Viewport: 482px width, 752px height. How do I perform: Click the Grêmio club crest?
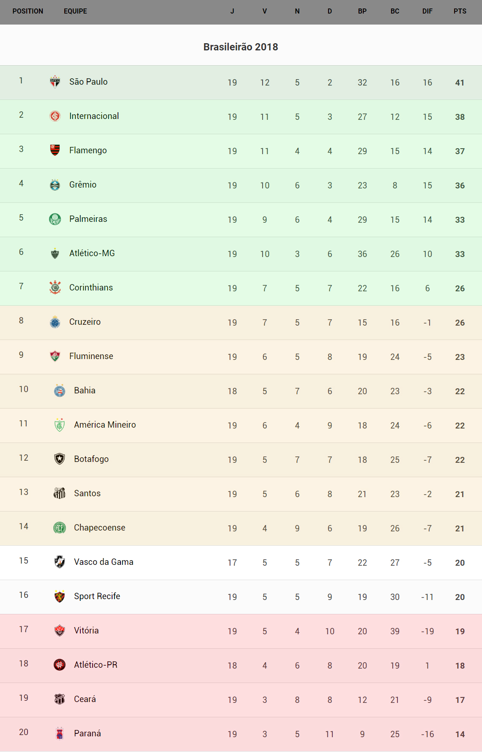[x=55, y=185]
